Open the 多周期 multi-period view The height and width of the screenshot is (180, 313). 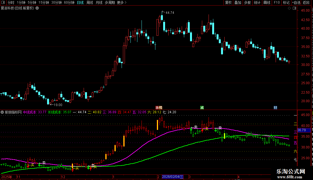[110, 2]
